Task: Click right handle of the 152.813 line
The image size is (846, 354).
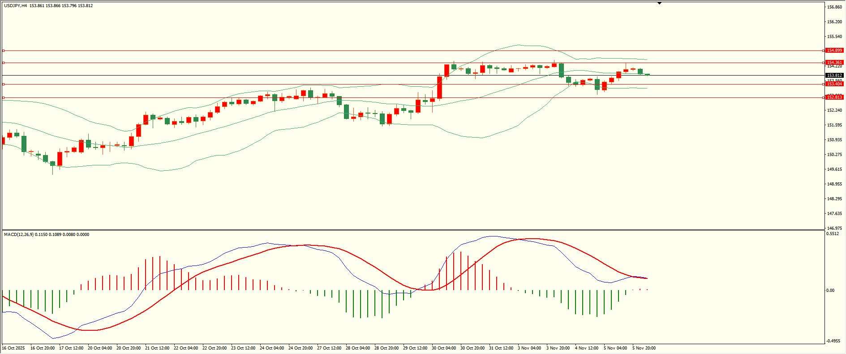Action: click(824, 97)
